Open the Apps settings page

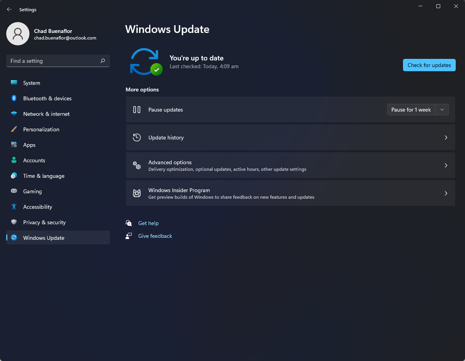(58, 145)
